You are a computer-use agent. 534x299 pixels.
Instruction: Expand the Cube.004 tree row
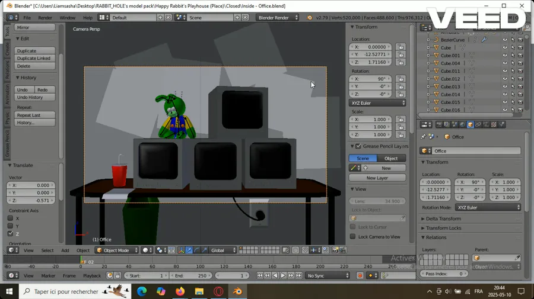[428, 63]
